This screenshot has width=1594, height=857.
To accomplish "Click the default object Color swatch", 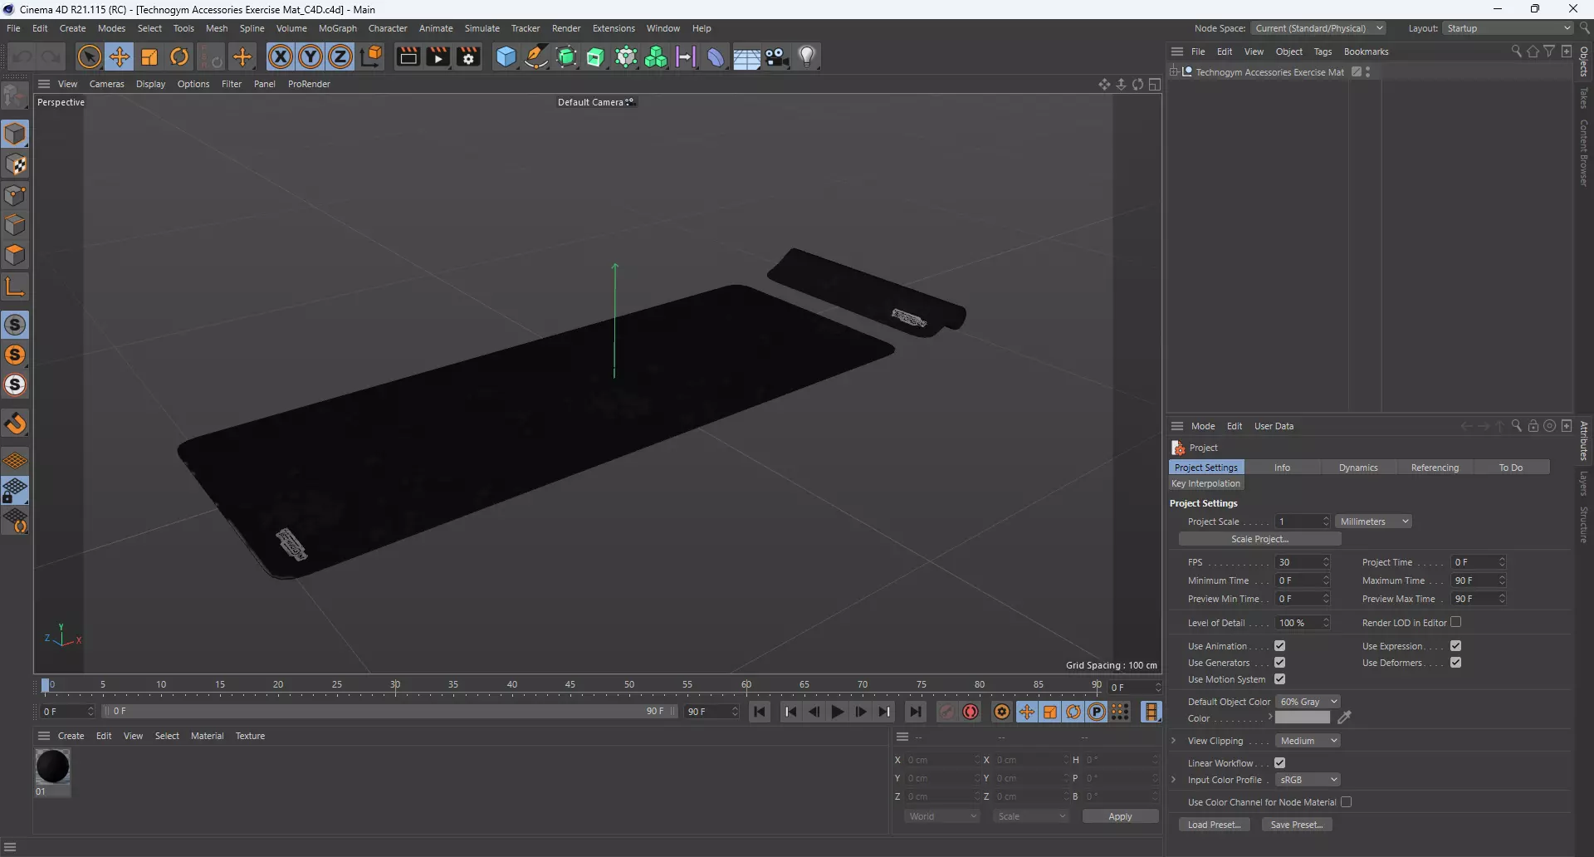I will click(1303, 718).
